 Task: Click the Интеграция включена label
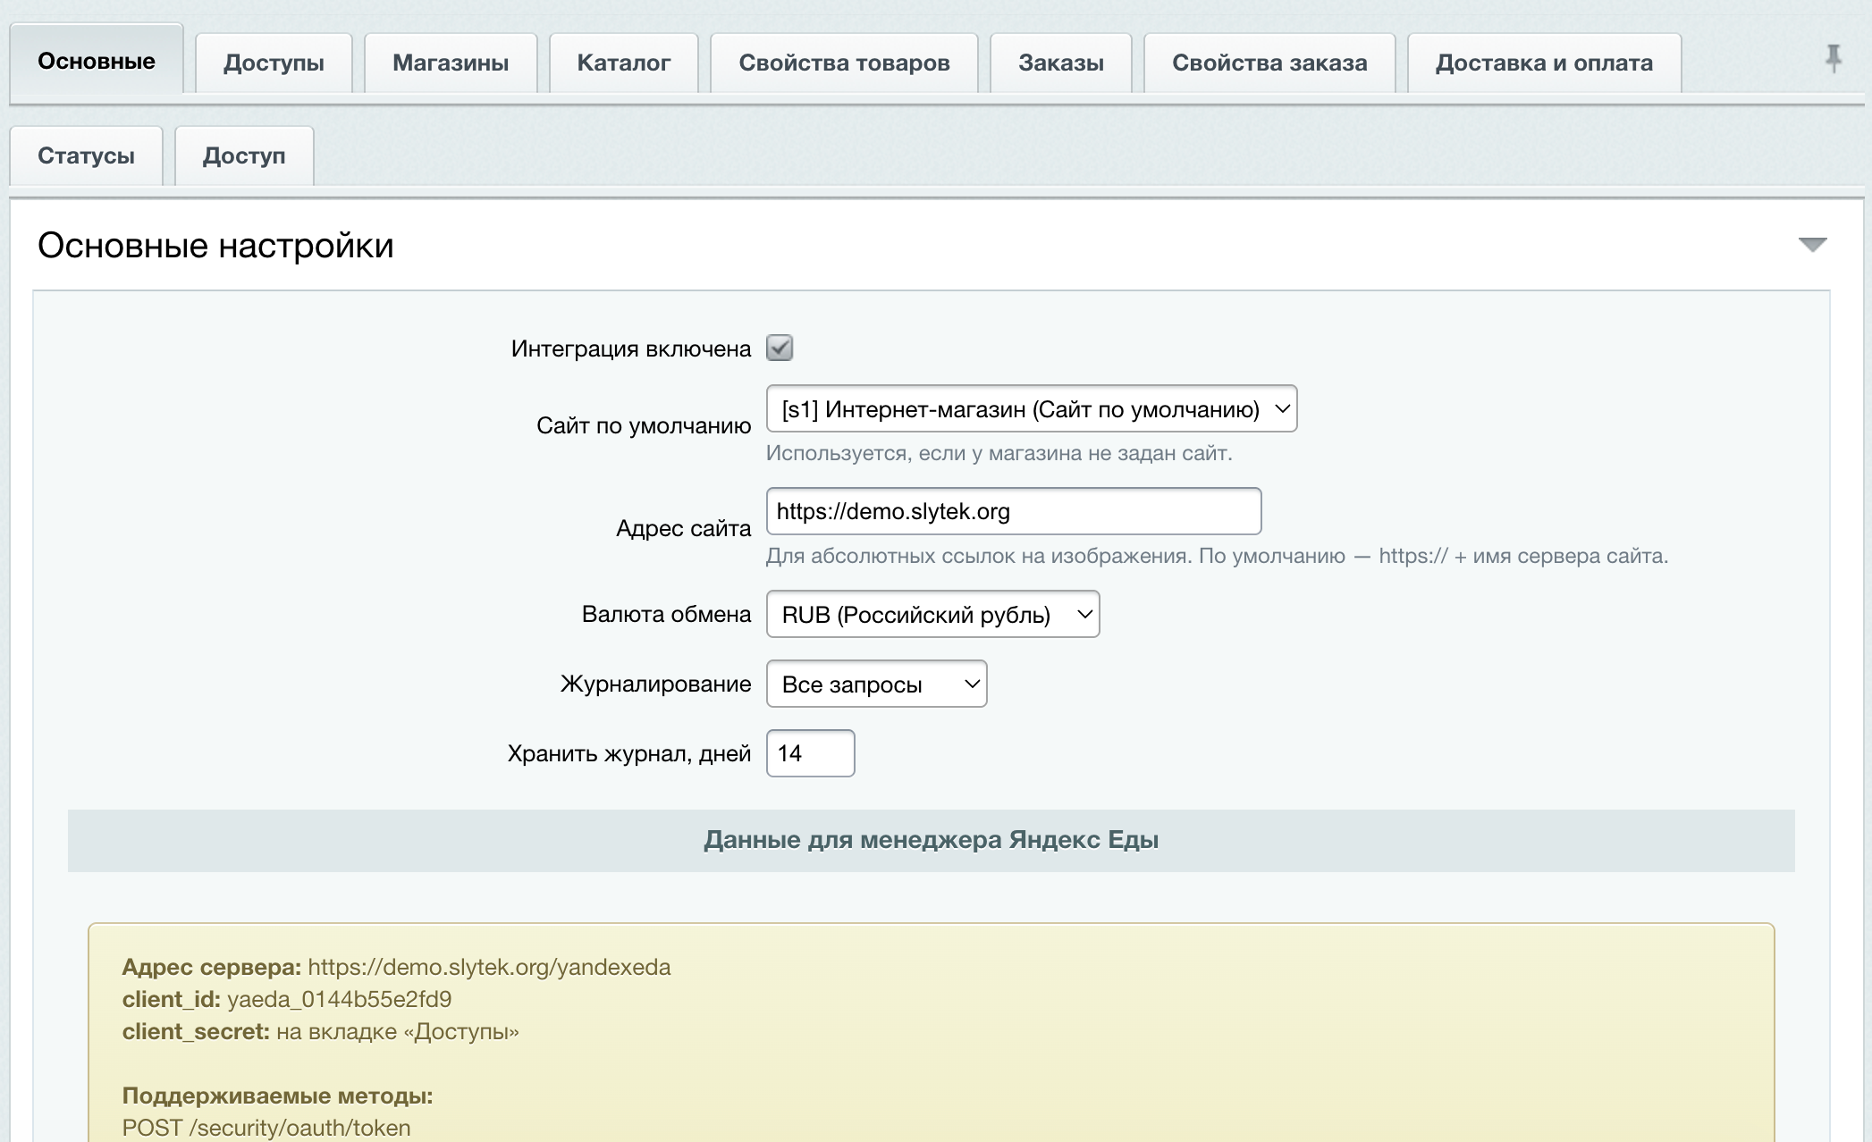tap(631, 348)
